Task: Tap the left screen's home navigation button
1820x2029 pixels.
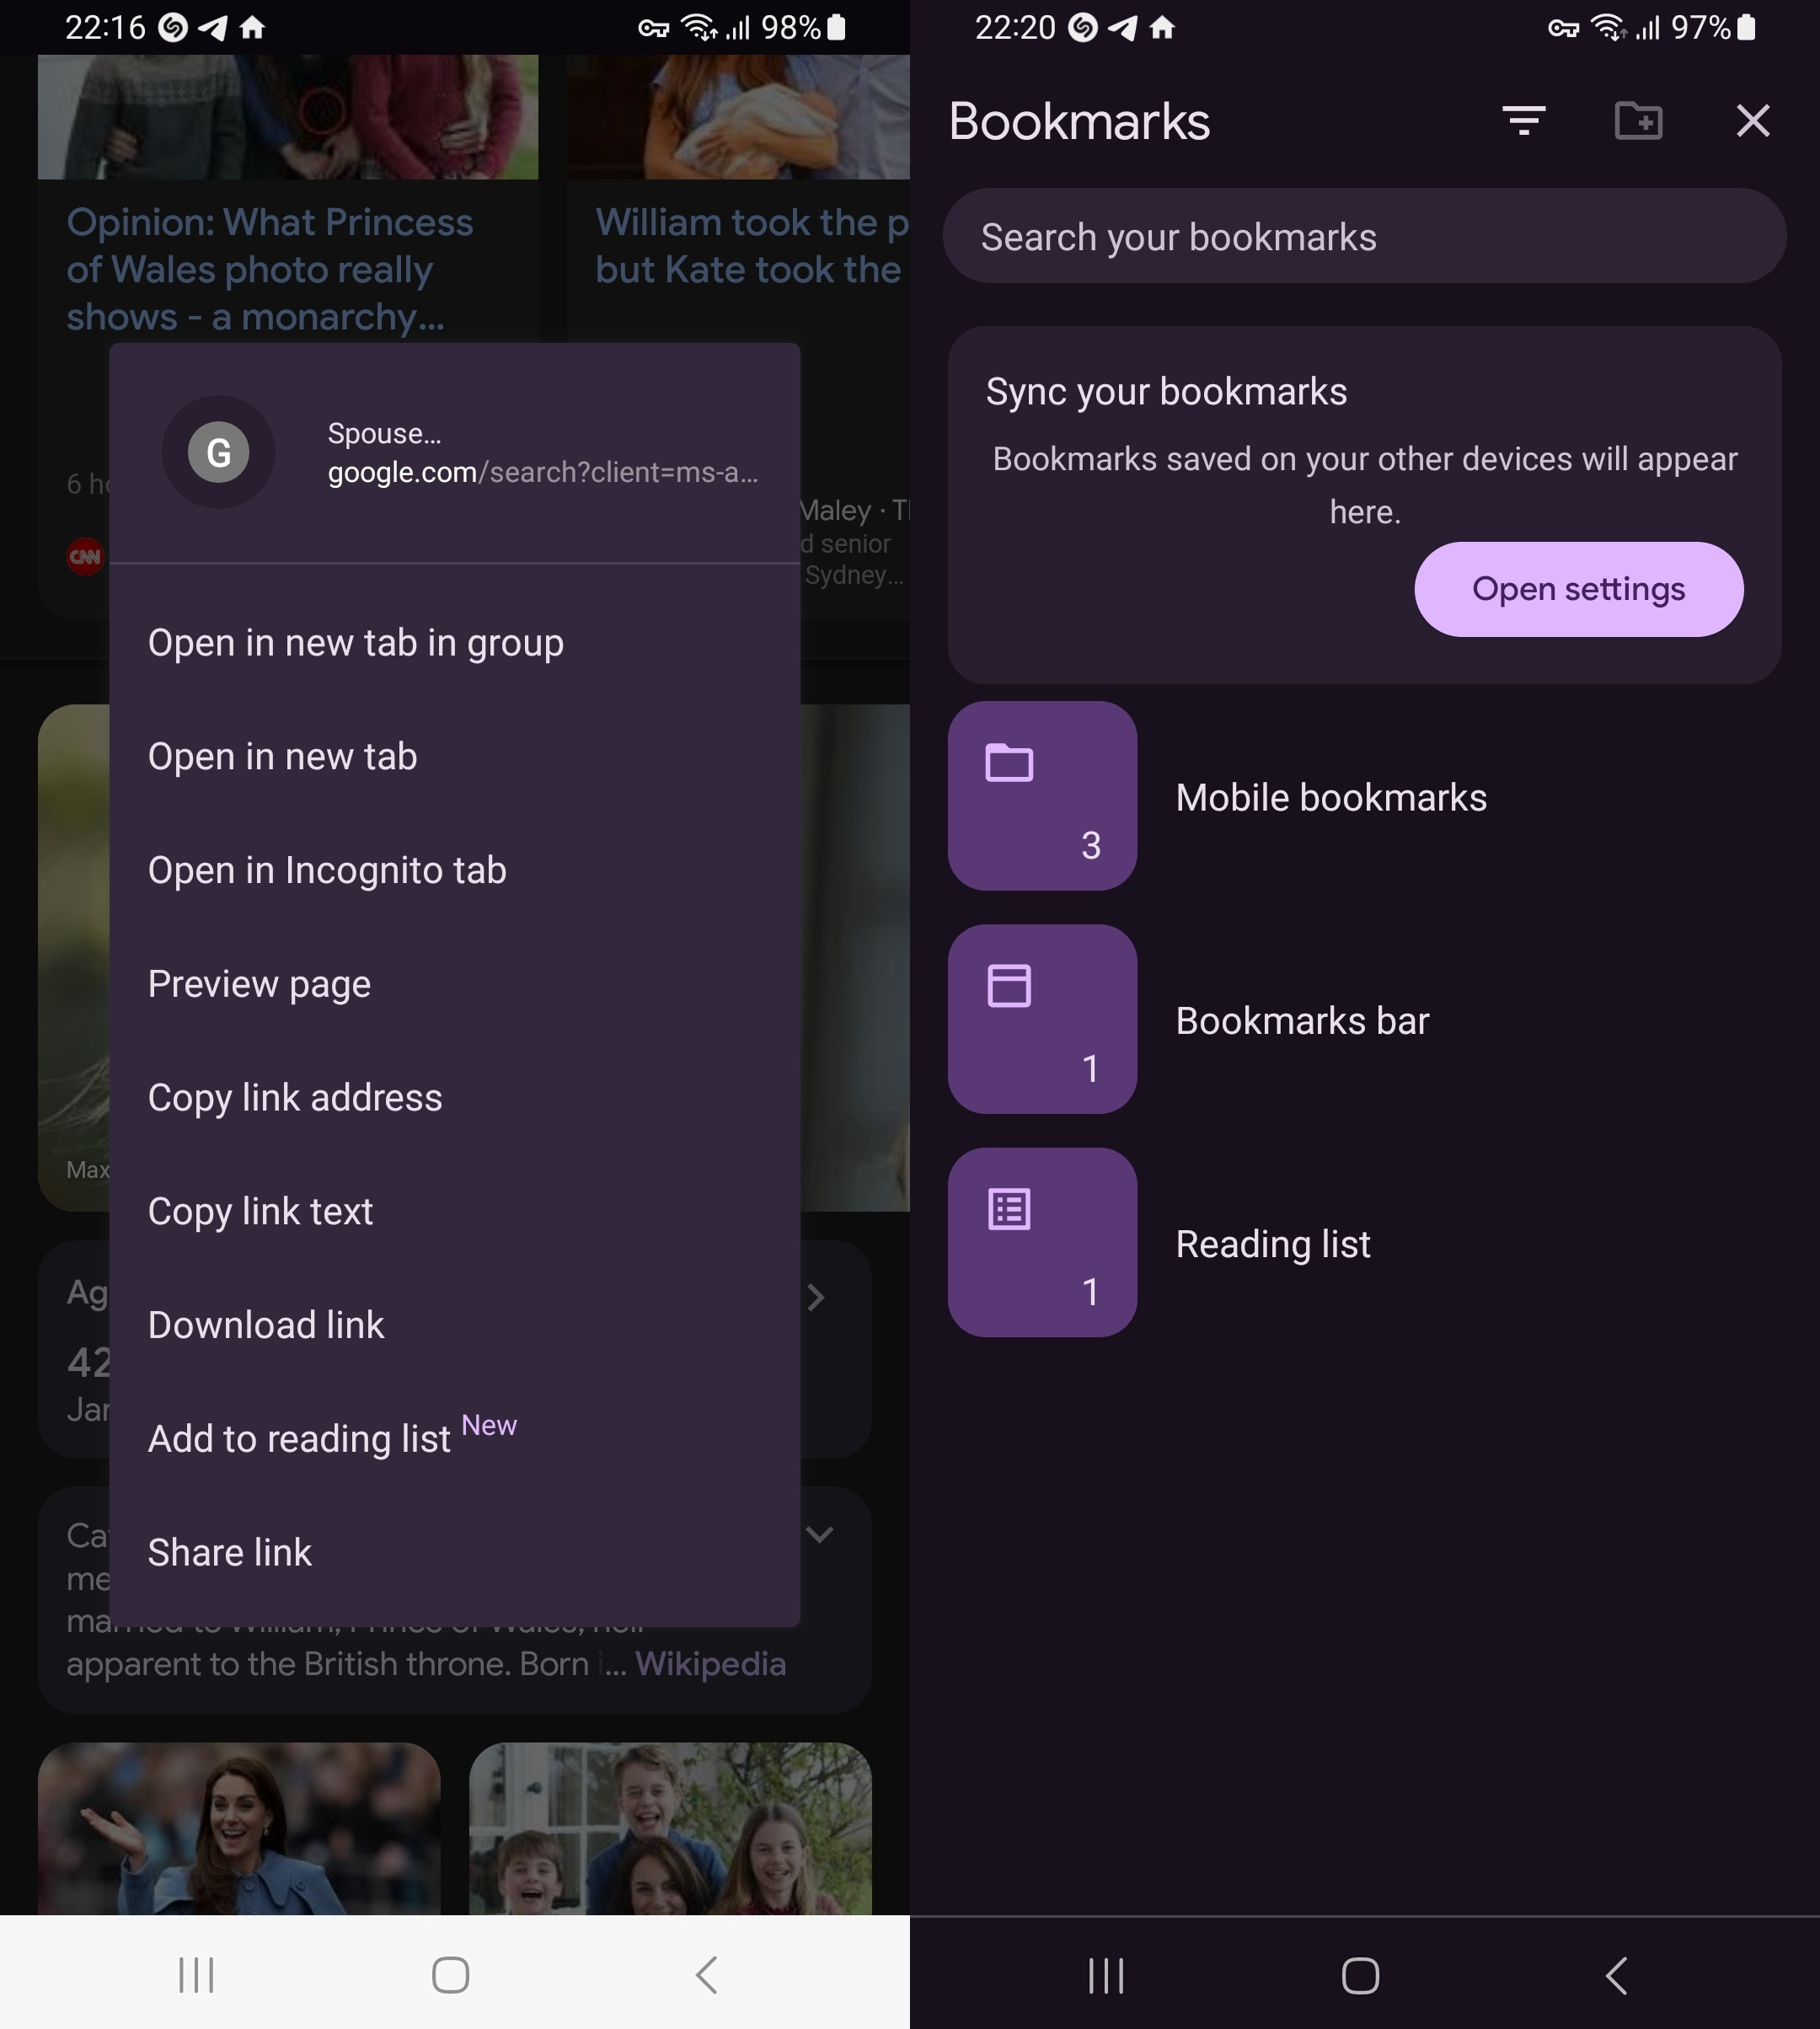Action: tap(451, 1974)
